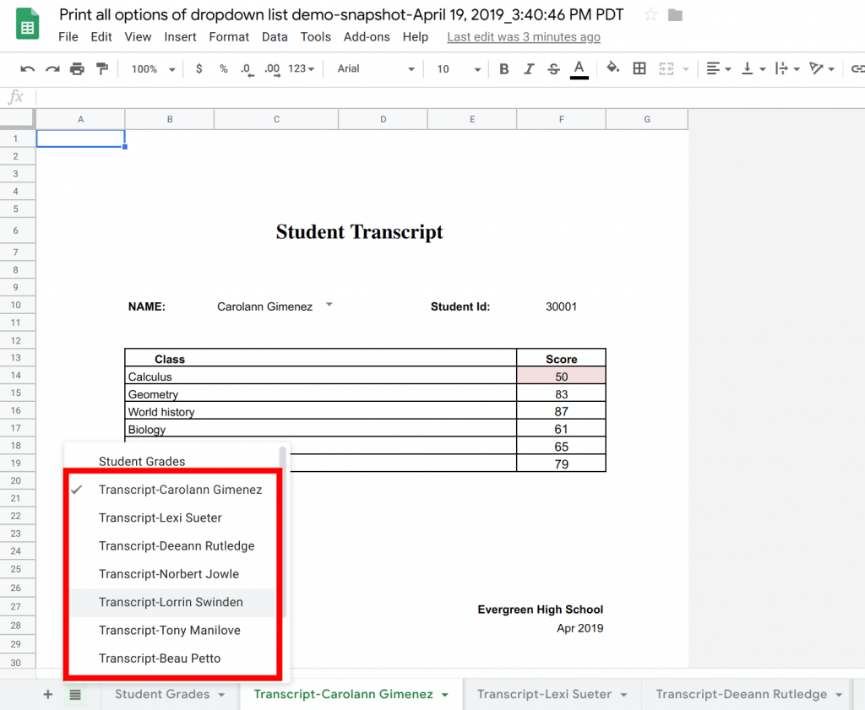
Task: Apply currency format with dollar sign icon
Action: pyautogui.click(x=199, y=68)
